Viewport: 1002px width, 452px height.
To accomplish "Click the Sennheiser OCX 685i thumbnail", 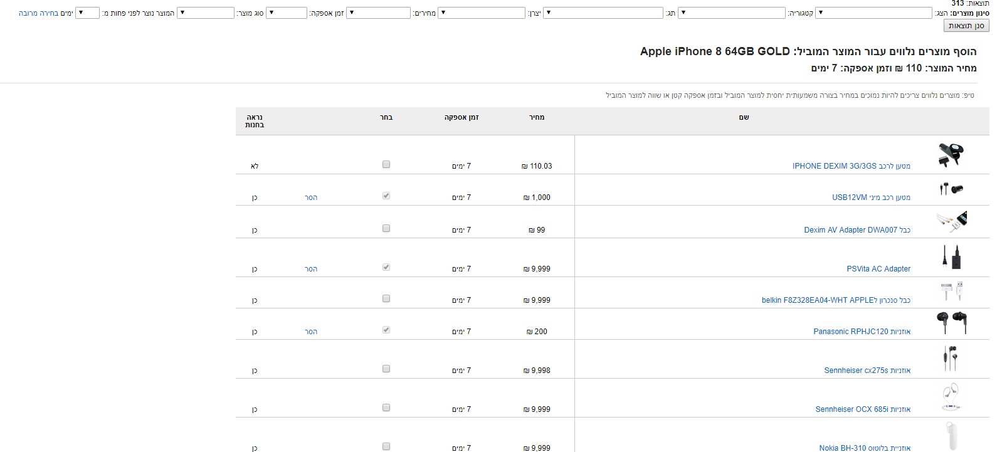I will 951,397.
